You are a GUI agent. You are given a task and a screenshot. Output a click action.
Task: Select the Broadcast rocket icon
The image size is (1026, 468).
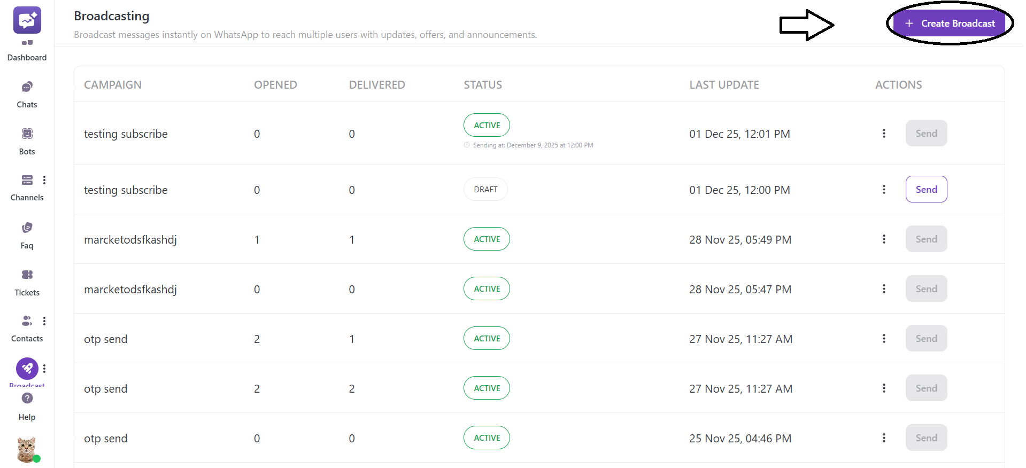27,369
